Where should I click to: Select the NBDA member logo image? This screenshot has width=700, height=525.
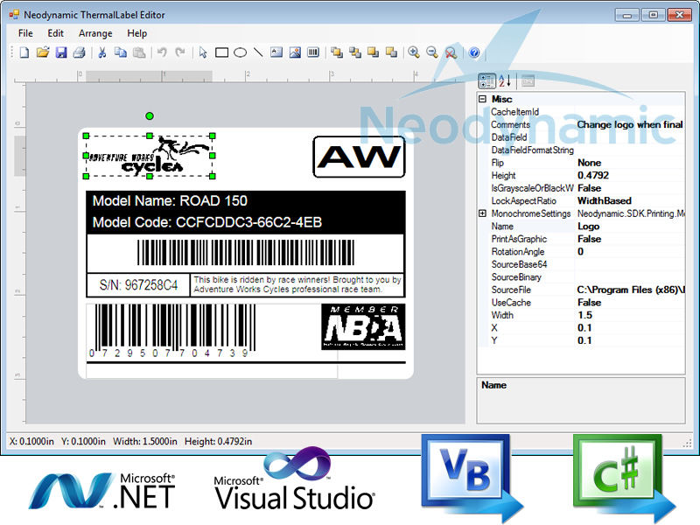pos(363,326)
